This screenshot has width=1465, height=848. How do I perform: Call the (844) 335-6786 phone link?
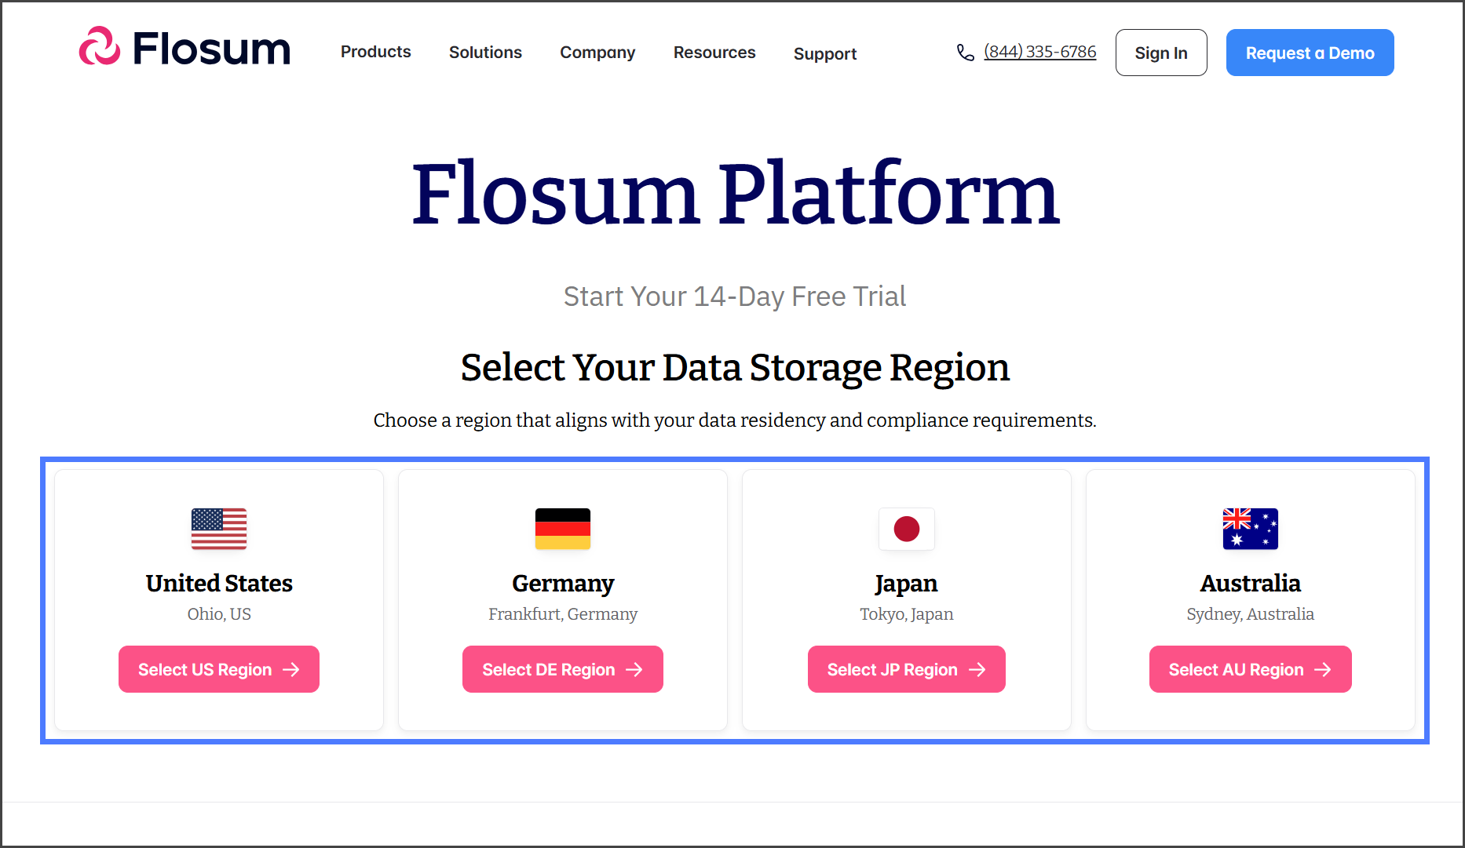click(x=1039, y=52)
